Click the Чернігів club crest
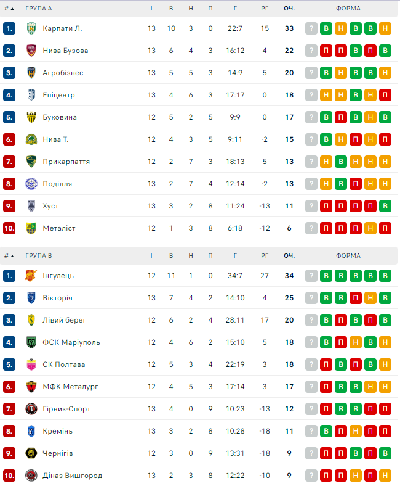Image resolution: width=400 pixels, height=486 pixels. [31, 453]
